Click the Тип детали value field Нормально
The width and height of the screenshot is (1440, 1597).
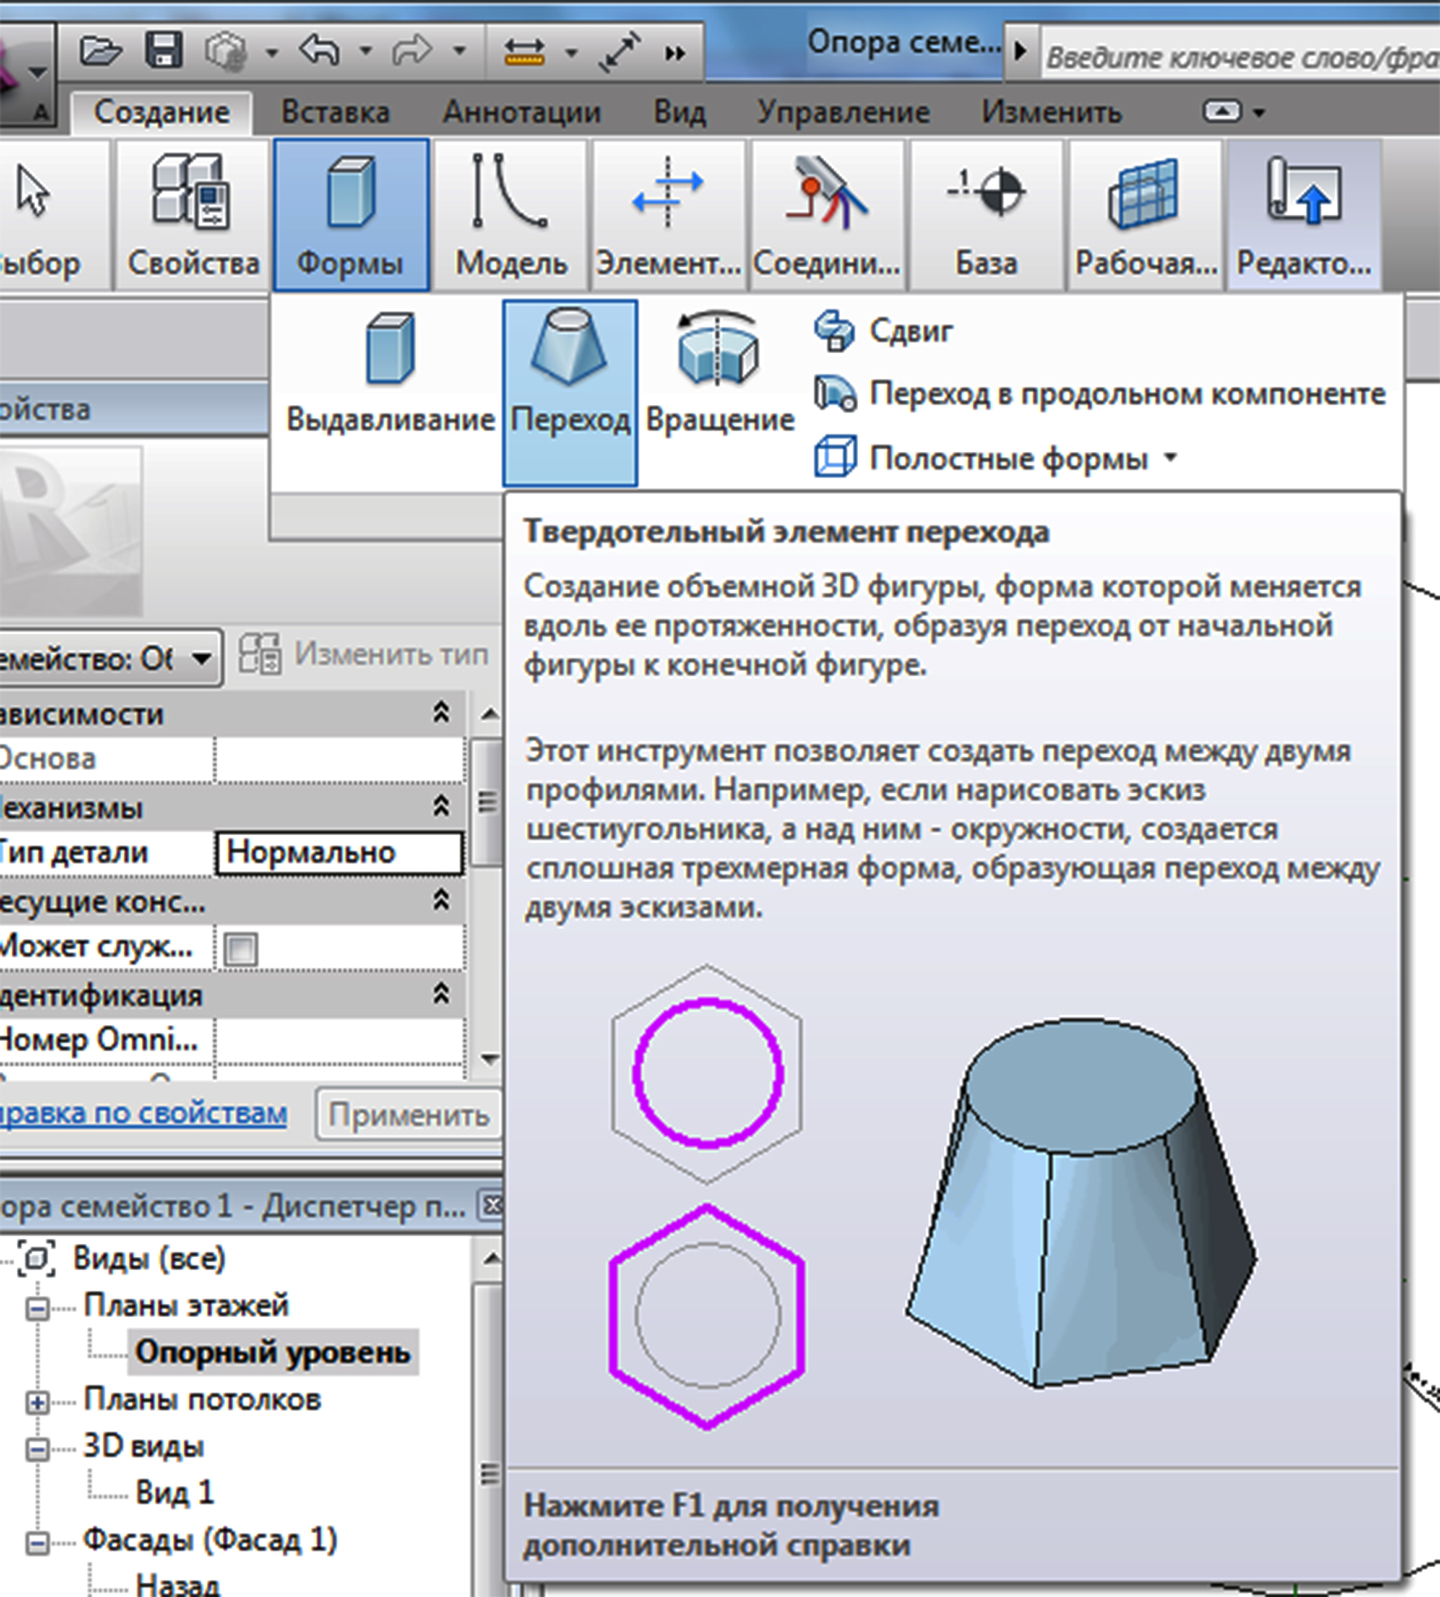339,853
